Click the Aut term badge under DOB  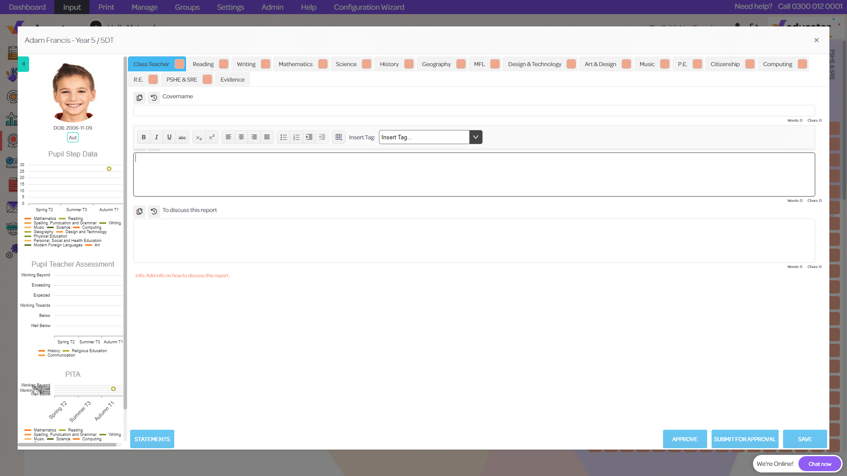(73, 138)
